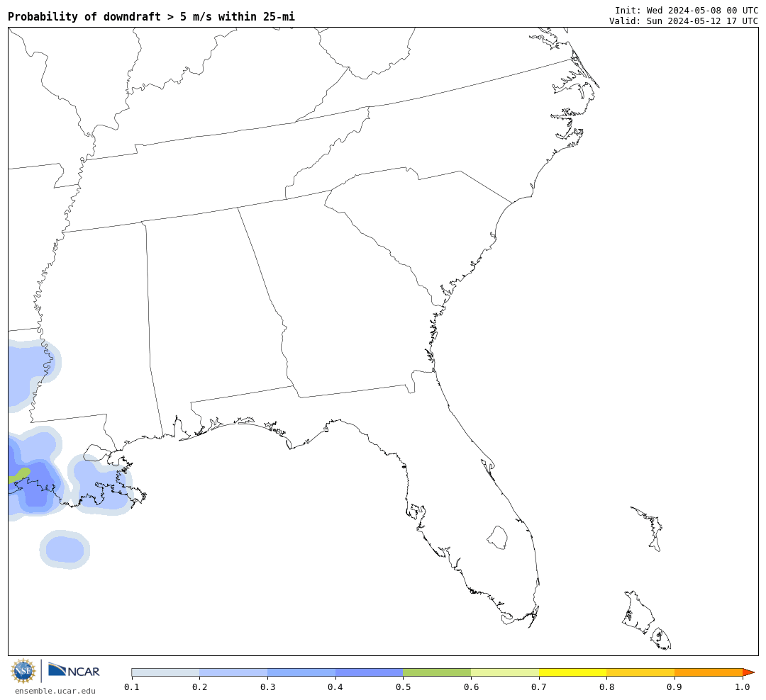Click Lake Okeechobee outline in Florida
Viewport: 766px width, 700px height.
(497, 538)
